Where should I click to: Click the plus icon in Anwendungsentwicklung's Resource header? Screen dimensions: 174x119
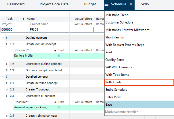[x=55, y=102]
